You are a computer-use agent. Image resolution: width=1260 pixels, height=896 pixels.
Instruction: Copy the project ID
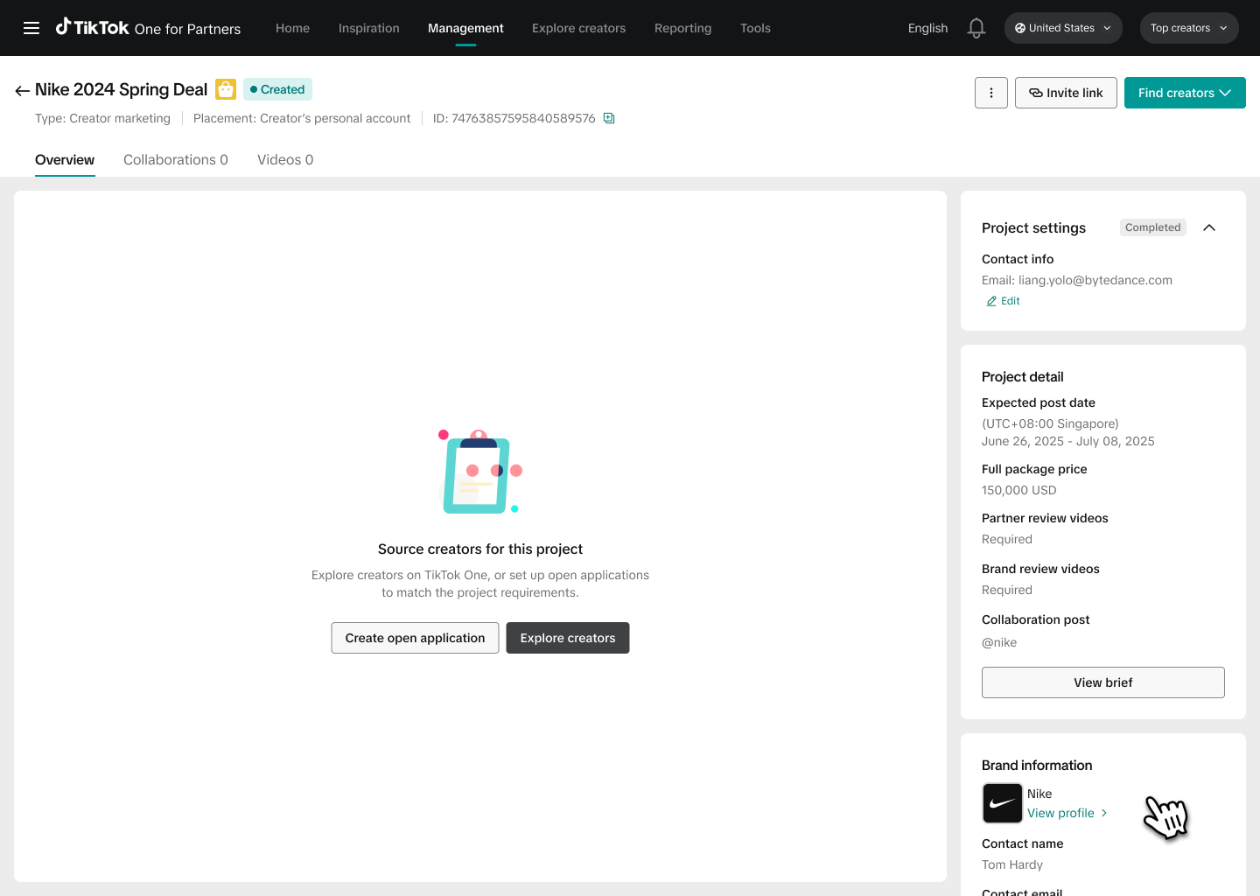[609, 118]
